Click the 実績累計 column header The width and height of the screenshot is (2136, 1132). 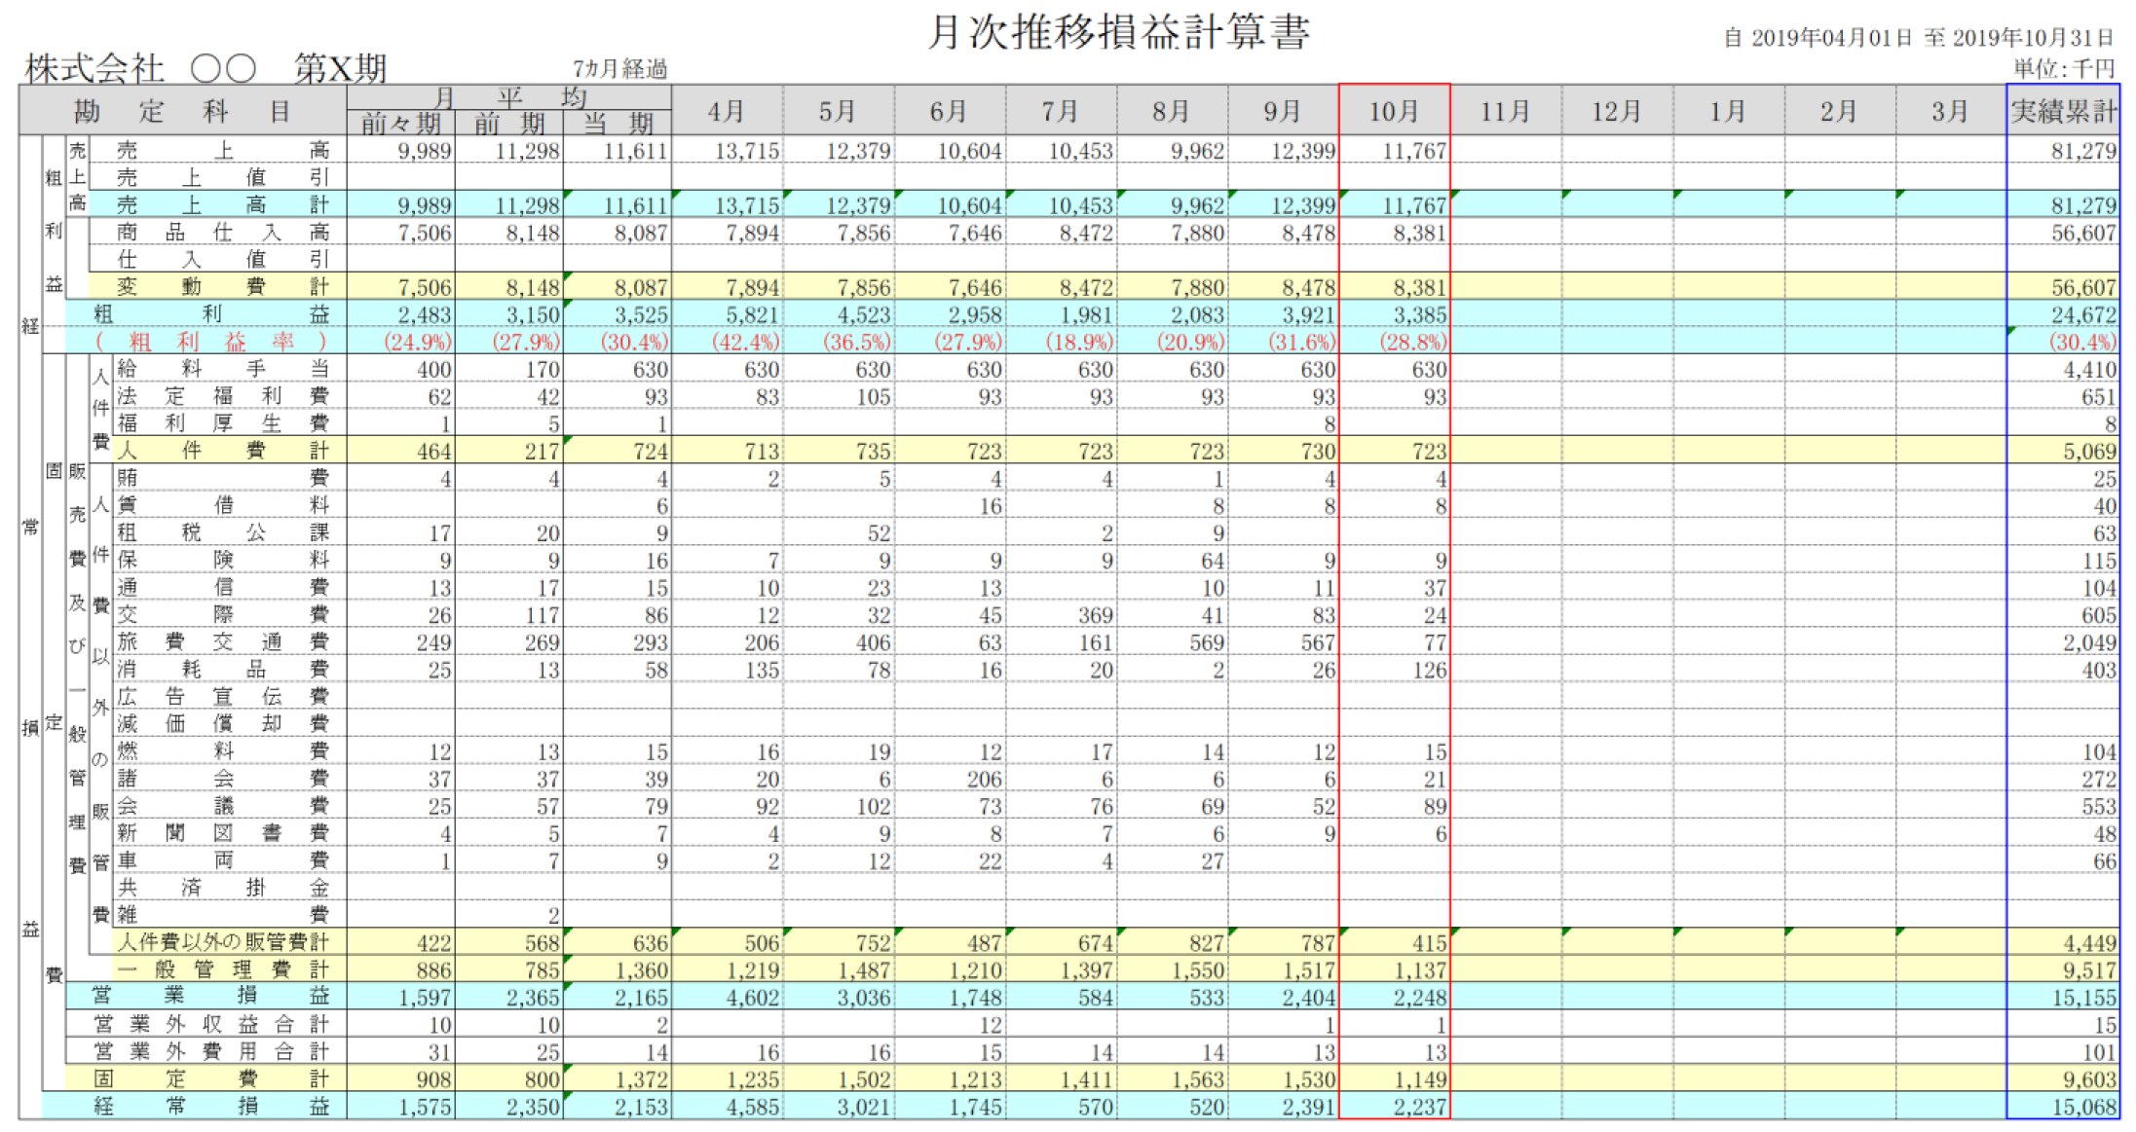click(2063, 111)
